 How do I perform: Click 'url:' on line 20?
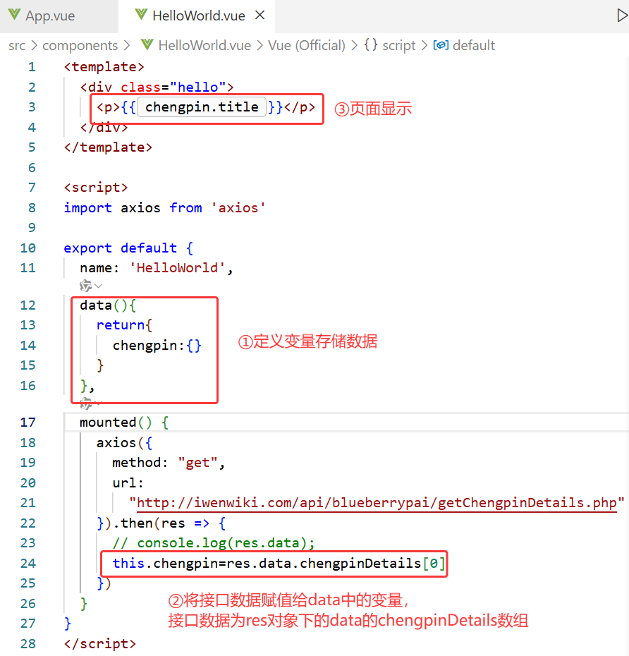coord(128,482)
